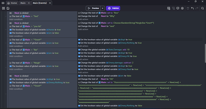206x109 pixels.
Task: Select condition 'horse is true'
Action: (35, 30)
